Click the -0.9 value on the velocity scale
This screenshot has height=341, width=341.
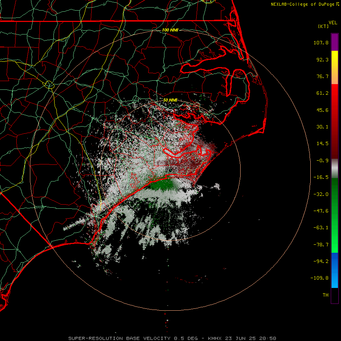pyautogui.click(x=322, y=161)
